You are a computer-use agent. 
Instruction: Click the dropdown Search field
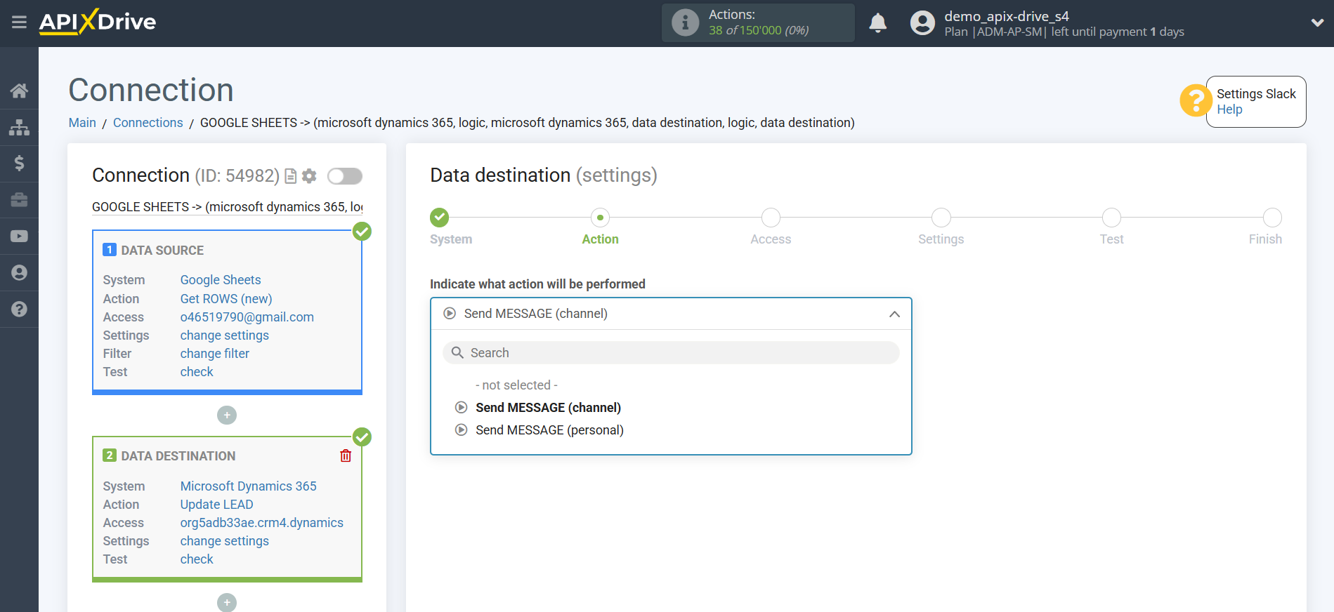pos(671,353)
